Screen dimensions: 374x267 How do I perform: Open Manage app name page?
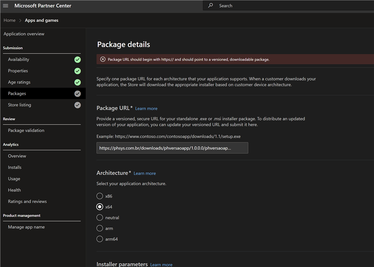(26, 227)
